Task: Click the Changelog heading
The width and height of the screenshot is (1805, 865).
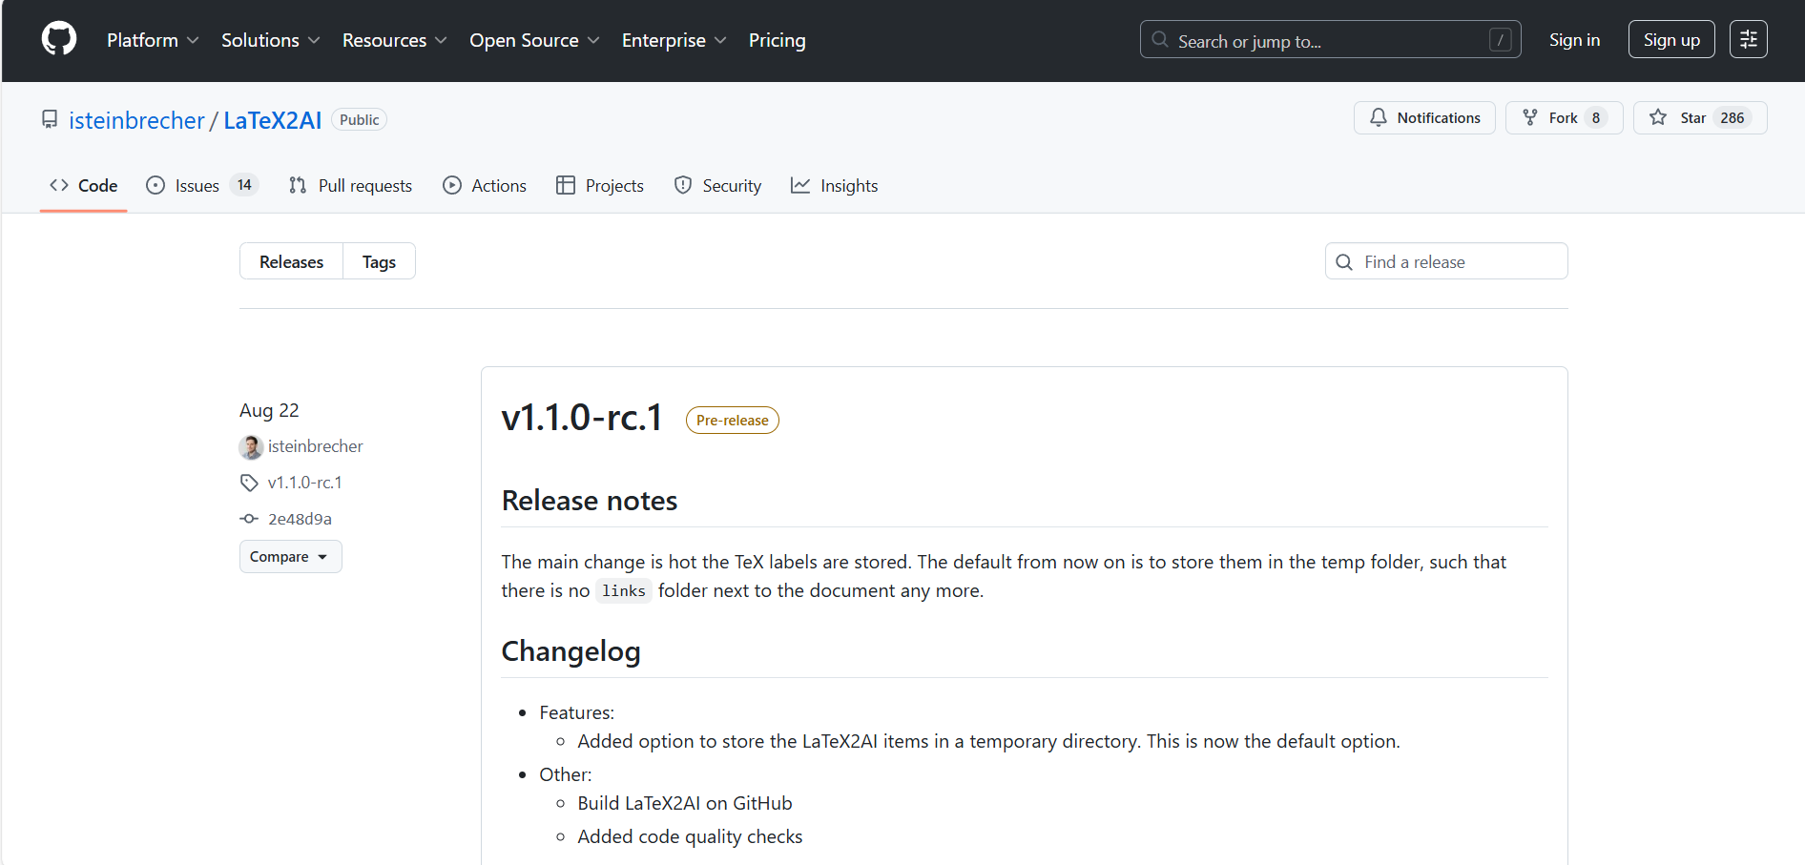Action: tap(571, 651)
